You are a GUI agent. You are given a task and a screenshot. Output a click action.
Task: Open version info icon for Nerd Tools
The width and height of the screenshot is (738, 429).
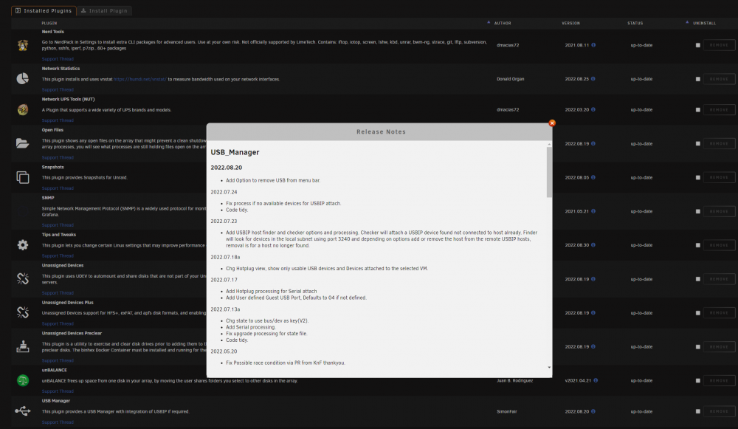(x=593, y=45)
